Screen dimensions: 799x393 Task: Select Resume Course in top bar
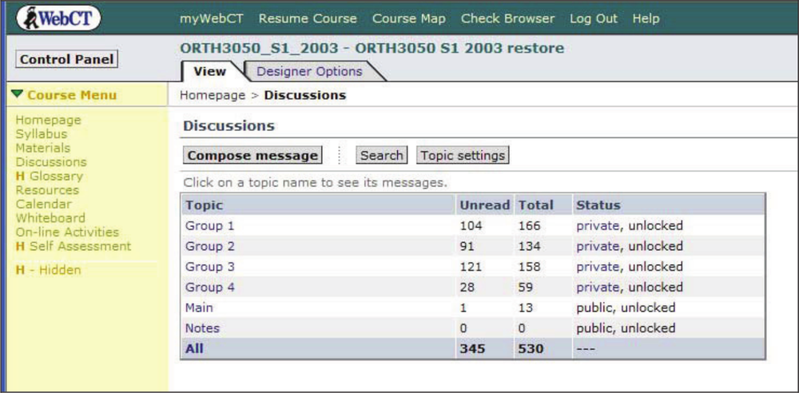308,19
